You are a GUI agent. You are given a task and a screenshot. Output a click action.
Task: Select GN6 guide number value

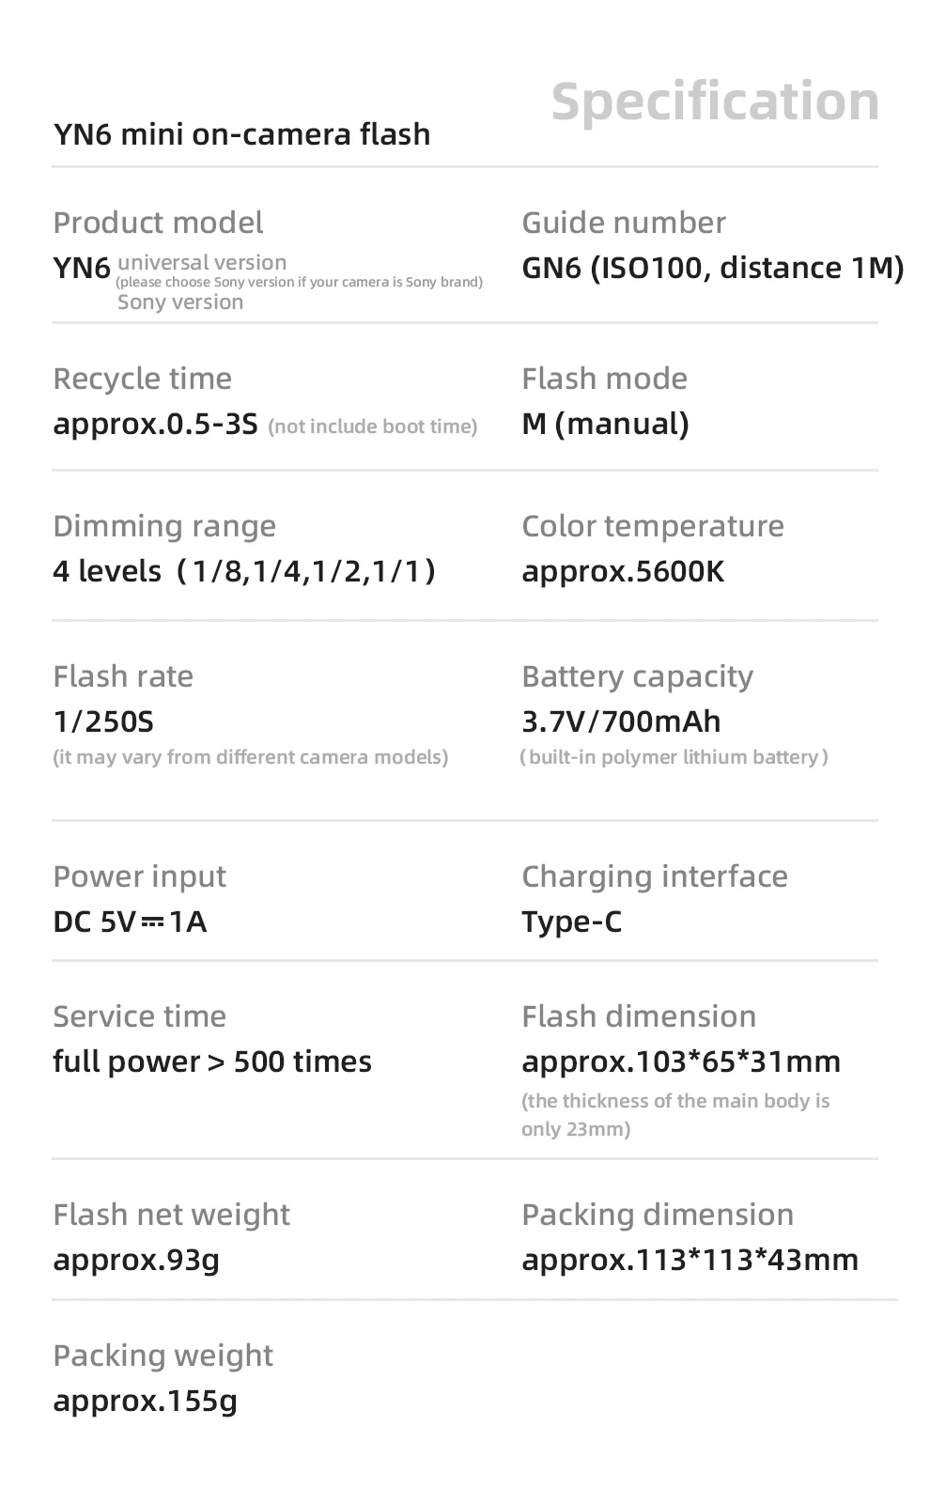pyautogui.click(x=712, y=268)
